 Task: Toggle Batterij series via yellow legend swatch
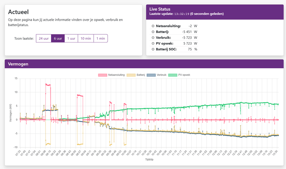[x=131, y=75]
